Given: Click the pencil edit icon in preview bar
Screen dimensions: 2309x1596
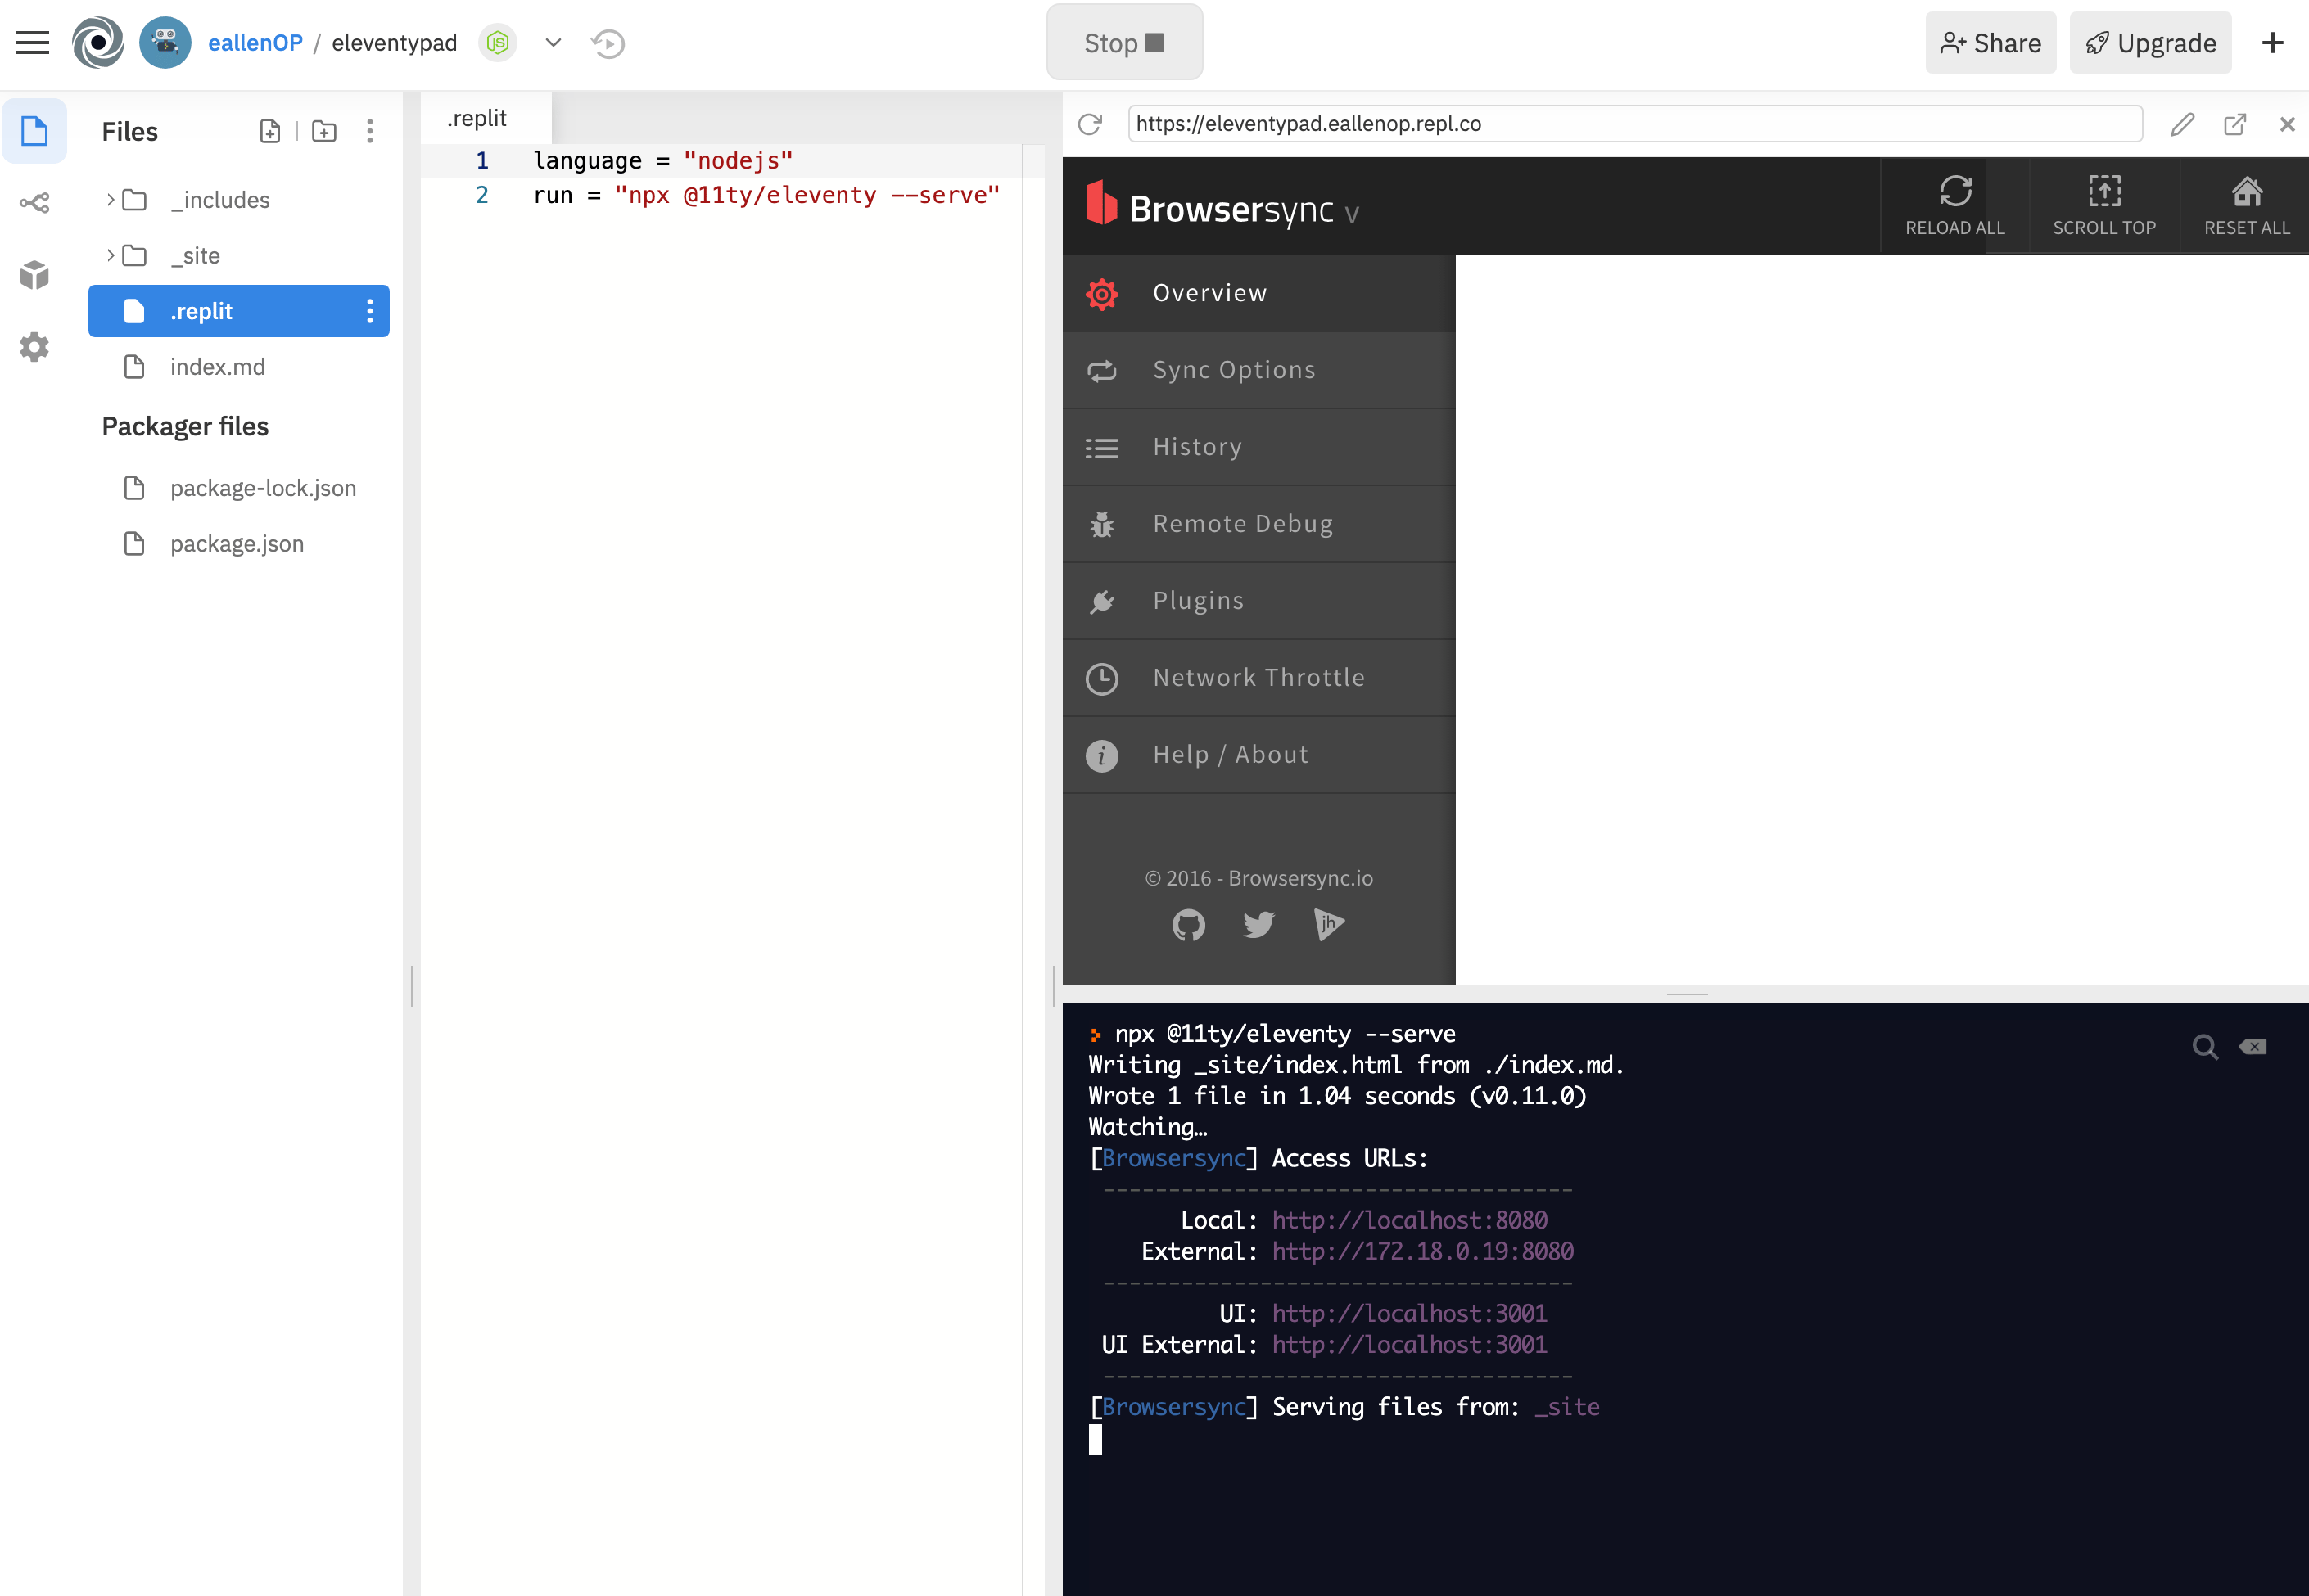Looking at the screenshot, I should point(2183,124).
